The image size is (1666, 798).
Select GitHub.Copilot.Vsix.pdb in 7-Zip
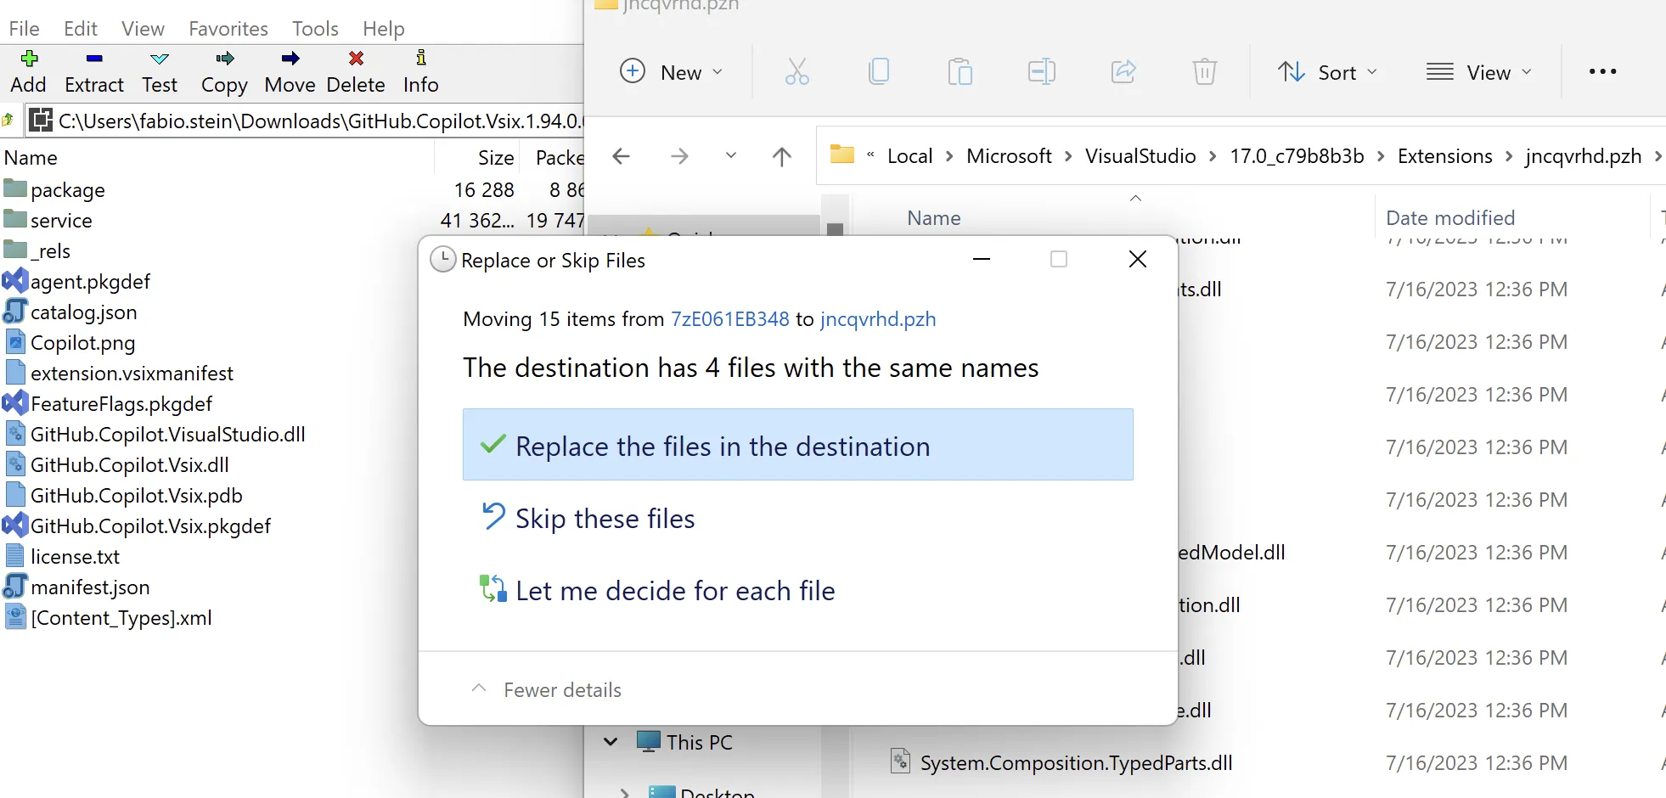[123, 495]
